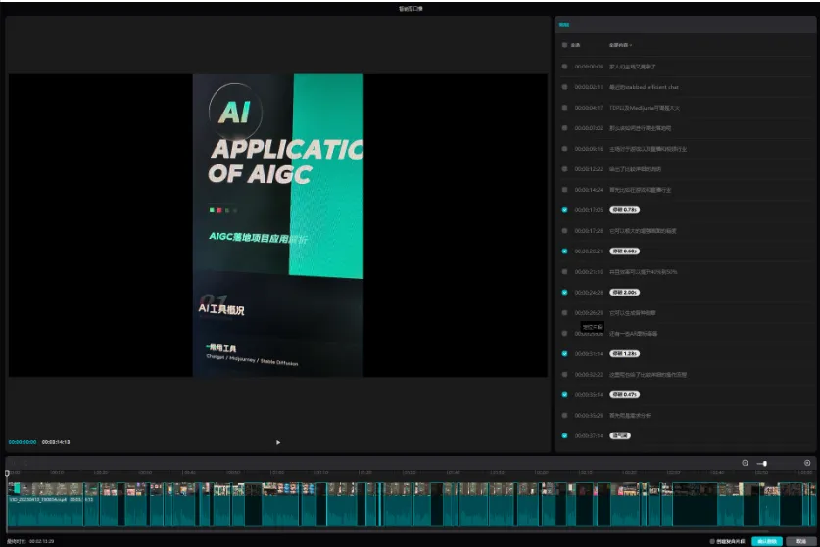
Task: Click the timeline zoom-in icon
Action: coord(807,463)
